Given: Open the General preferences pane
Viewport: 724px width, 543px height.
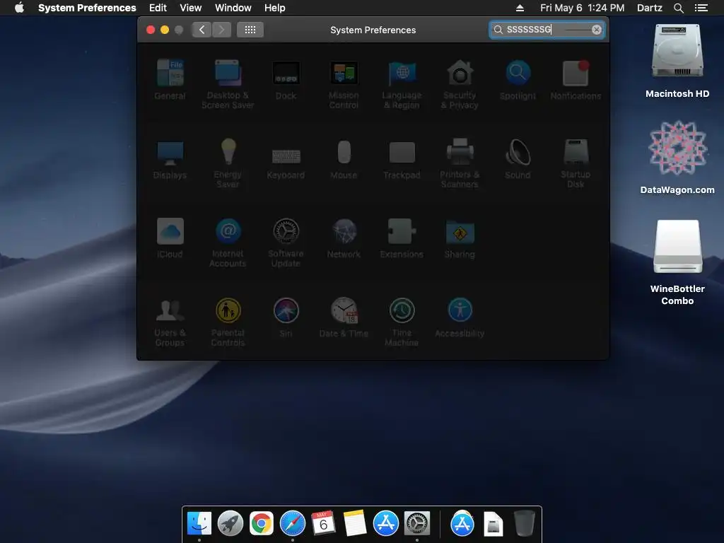Looking at the screenshot, I should point(170,79).
